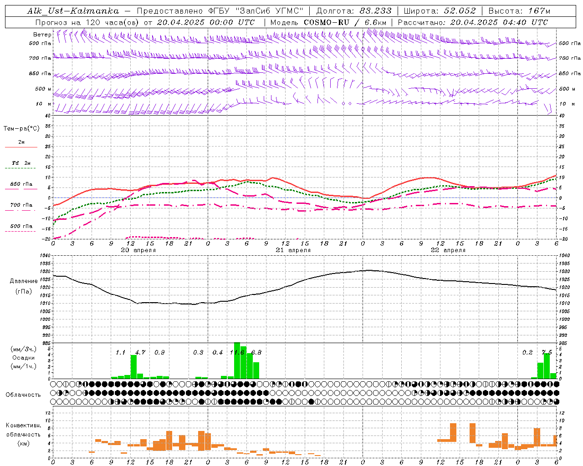Click the precipitation total 7.5
This screenshot has height=466, width=583.
coord(547,353)
